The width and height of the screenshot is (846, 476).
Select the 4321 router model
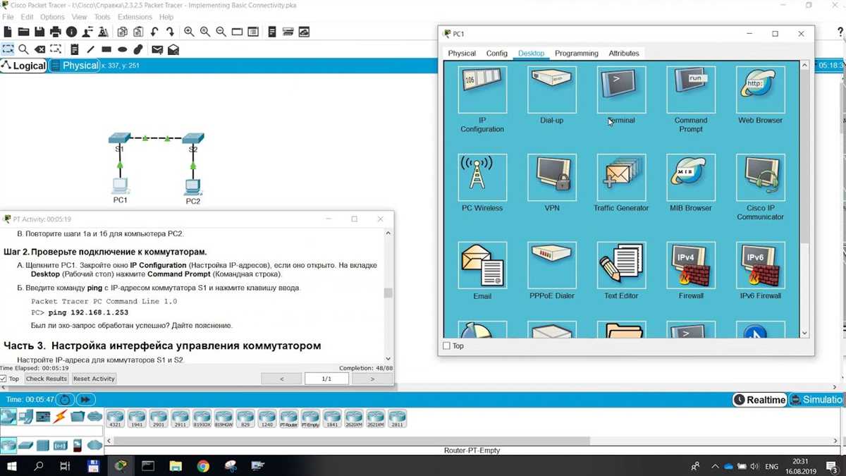coord(115,419)
